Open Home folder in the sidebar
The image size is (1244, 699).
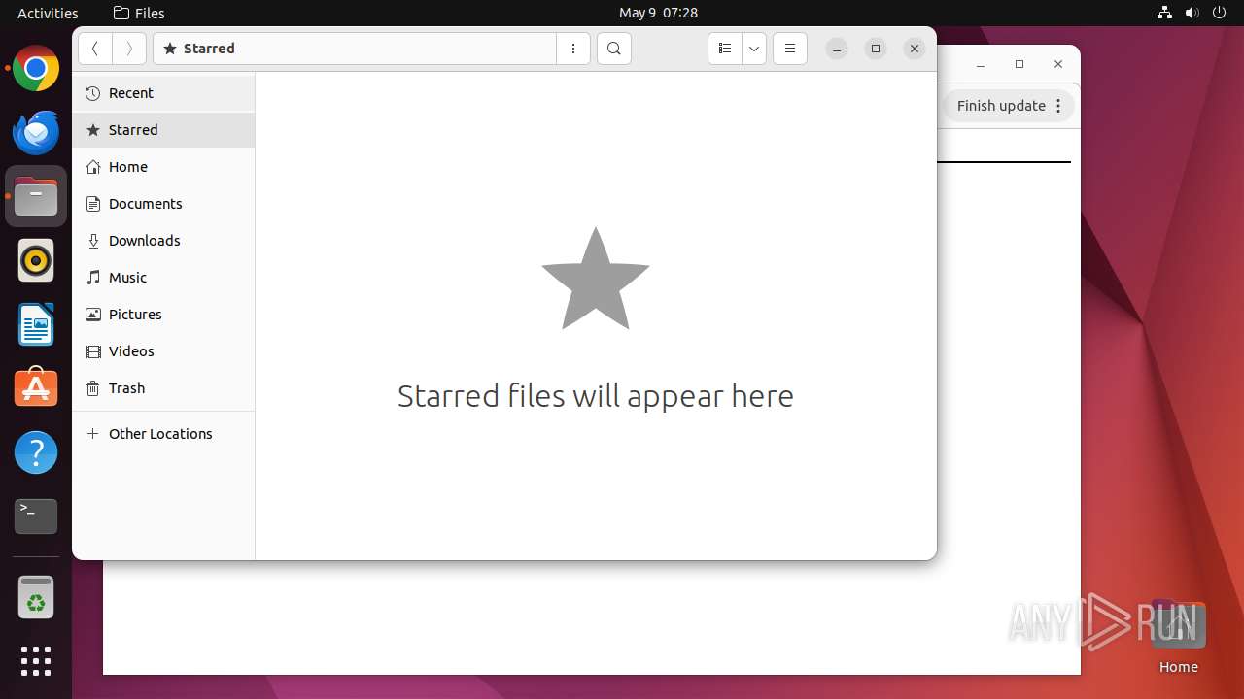tap(163, 167)
